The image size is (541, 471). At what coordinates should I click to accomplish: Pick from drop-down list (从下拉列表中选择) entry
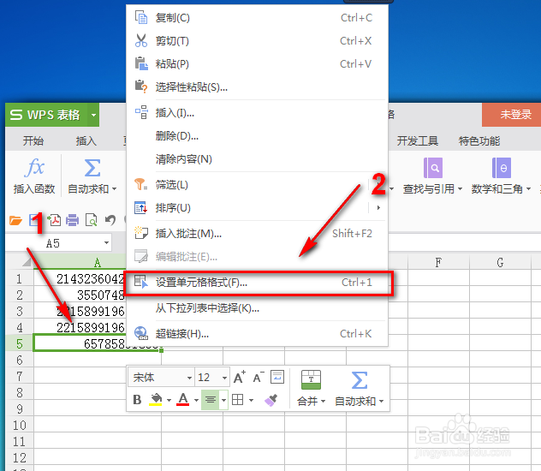257,308
